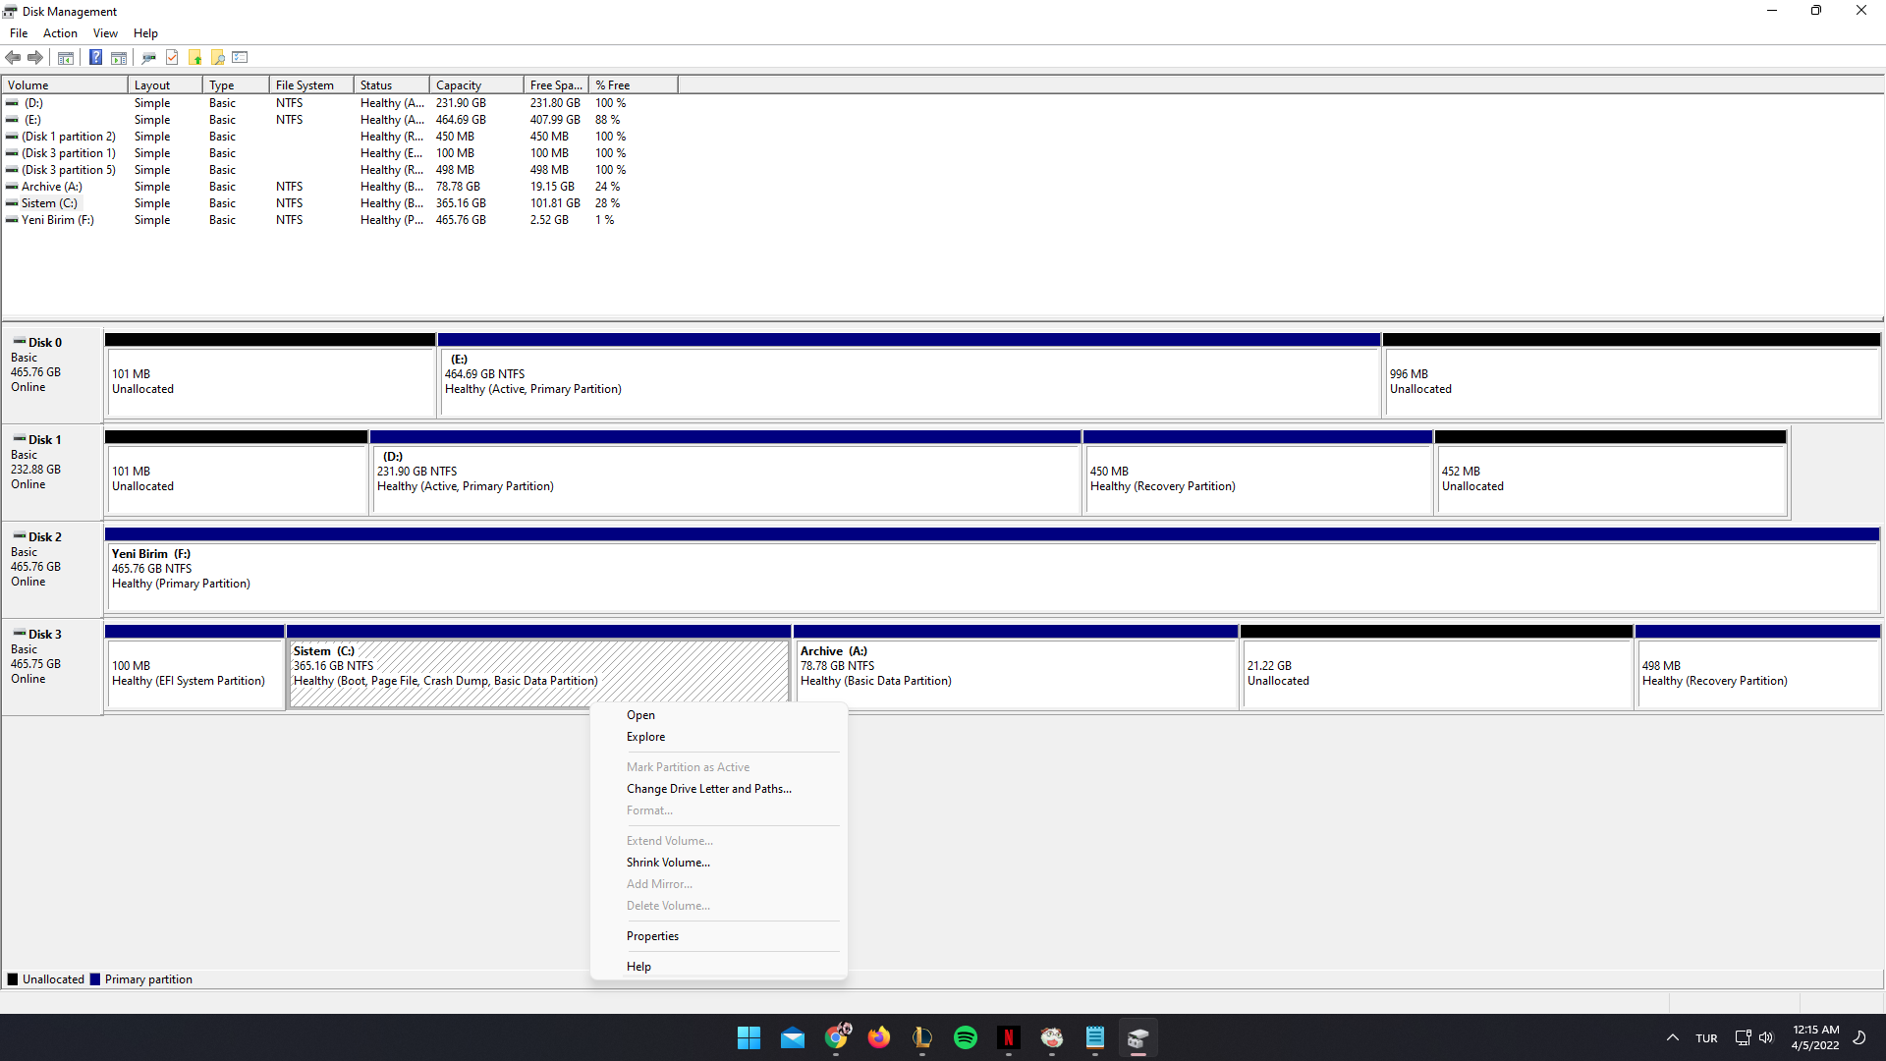Open the View menu
Viewport: 1886px width, 1061px height.
[x=105, y=32]
